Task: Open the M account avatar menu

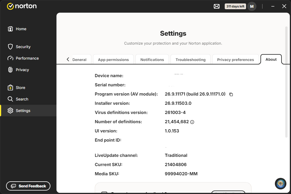Action: 252,6
